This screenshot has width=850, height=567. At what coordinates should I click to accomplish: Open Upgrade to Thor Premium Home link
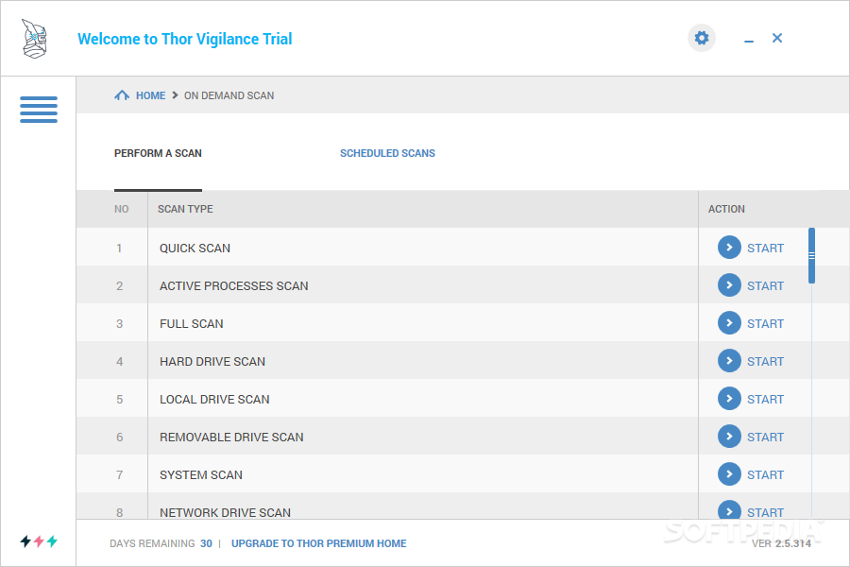pos(319,543)
